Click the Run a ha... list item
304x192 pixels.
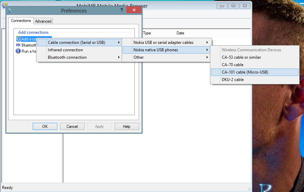tap(26, 51)
